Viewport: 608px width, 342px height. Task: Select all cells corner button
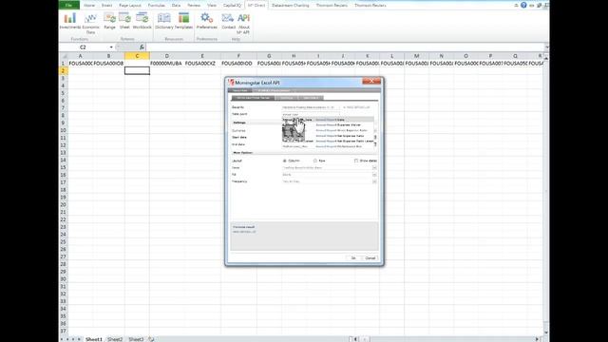[64, 56]
